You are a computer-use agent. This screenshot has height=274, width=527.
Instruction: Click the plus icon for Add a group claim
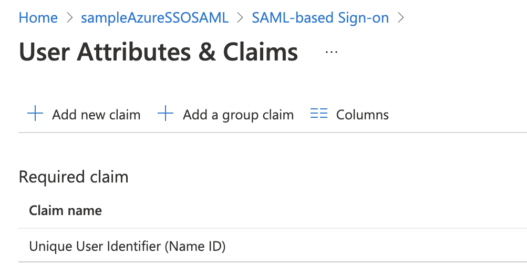pos(166,114)
